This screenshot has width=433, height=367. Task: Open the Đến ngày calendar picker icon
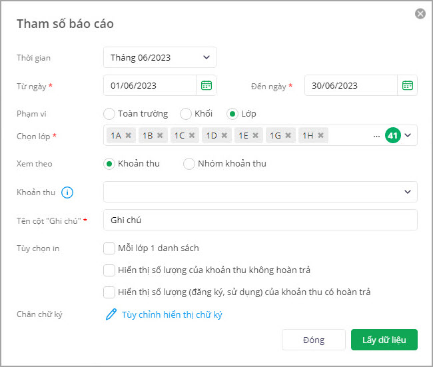(x=408, y=85)
